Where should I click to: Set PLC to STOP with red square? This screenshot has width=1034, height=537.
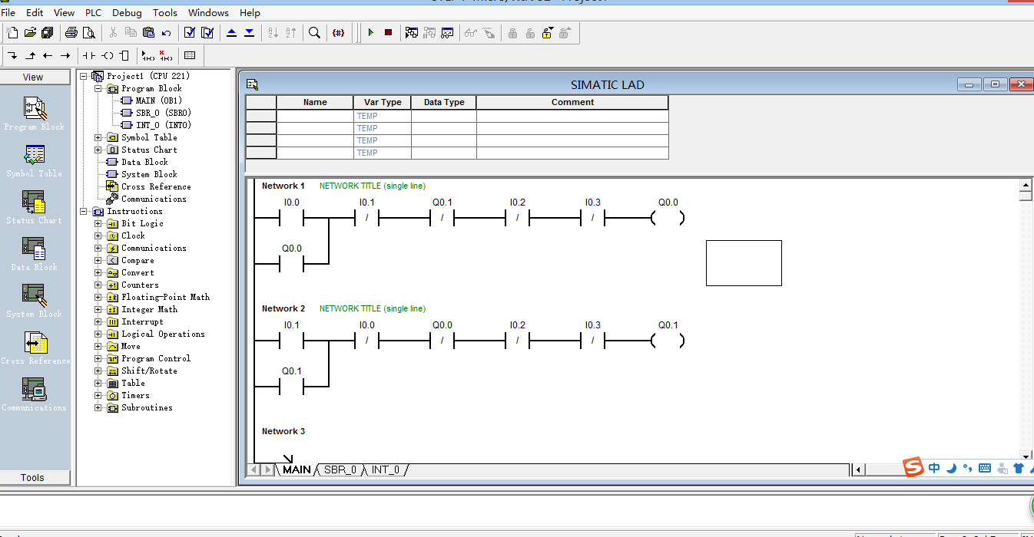point(388,32)
